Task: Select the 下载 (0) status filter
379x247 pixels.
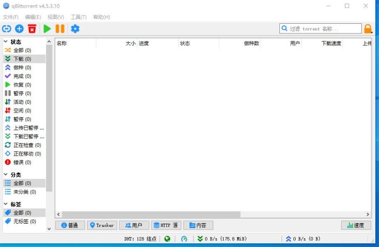Action: (x=24, y=59)
